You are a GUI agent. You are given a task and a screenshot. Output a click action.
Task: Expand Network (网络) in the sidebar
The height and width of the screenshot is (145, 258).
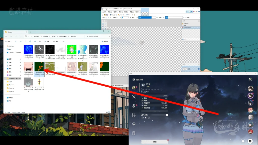[5, 101]
